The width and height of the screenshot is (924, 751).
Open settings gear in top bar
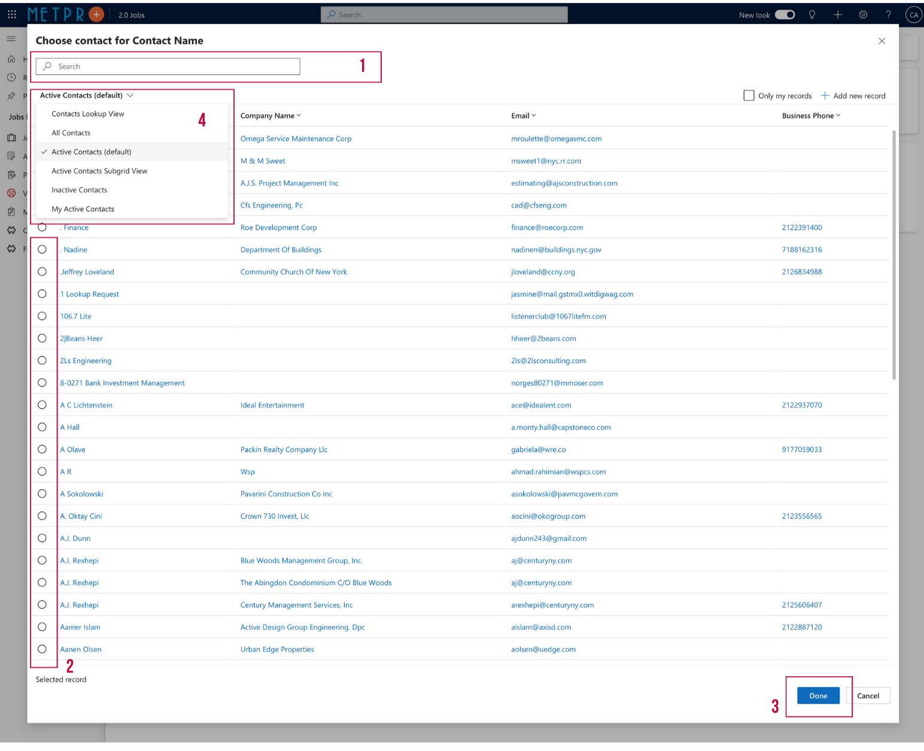pos(863,15)
